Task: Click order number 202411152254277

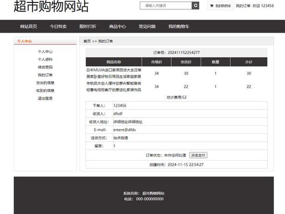Action: pos(183,52)
